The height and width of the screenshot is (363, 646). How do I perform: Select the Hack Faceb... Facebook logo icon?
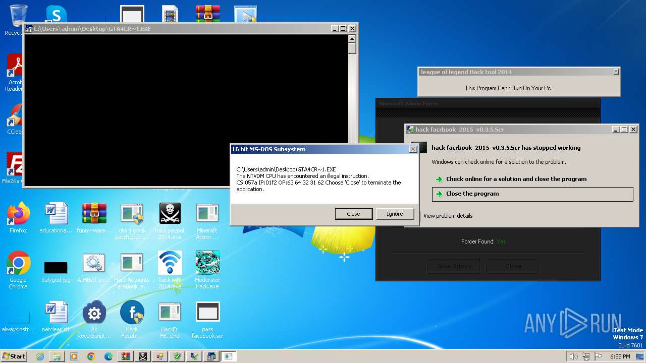tap(132, 320)
